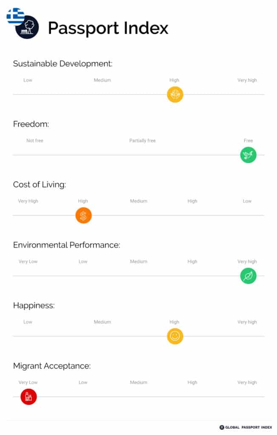The width and height of the screenshot is (277, 435).
Task: Click the green leaf Environmental Performance icon
Action: point(248,276)
